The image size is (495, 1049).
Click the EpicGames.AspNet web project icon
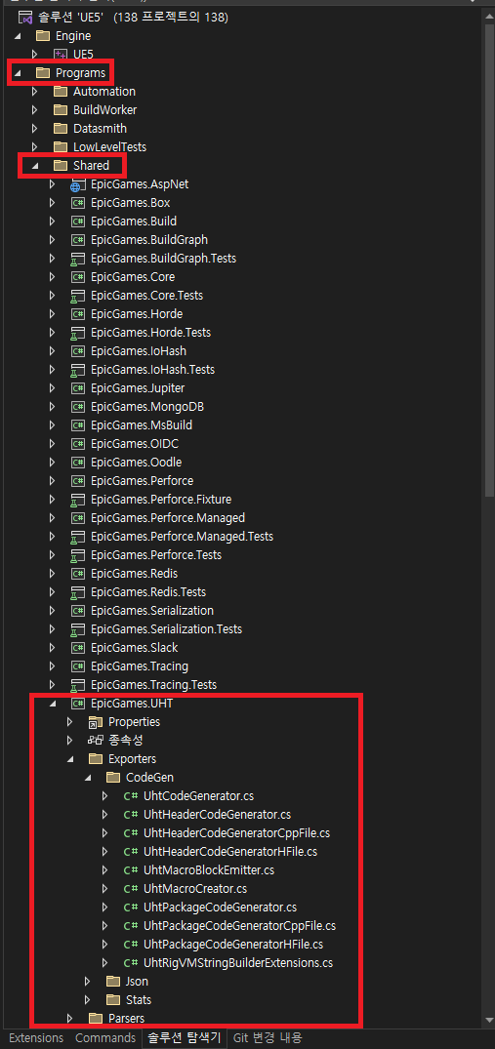pyautogui.click(x=77, y=184)
